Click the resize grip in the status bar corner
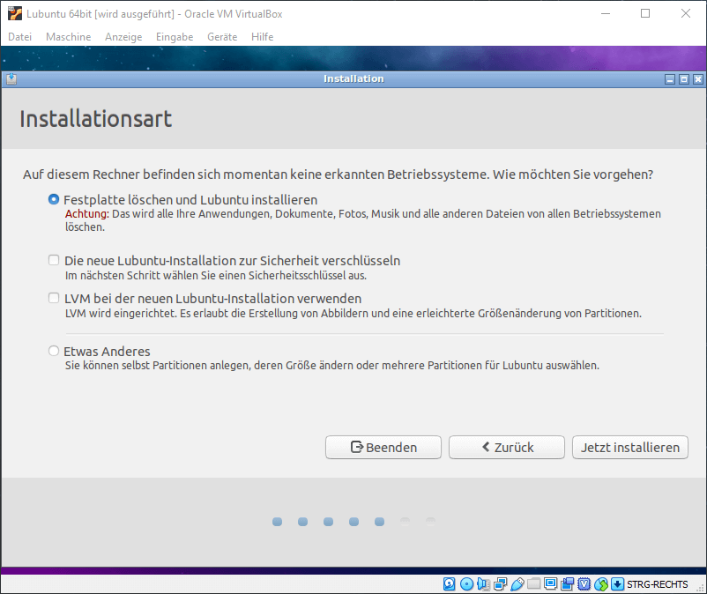707x594 pixels. (x=700, y=588)
